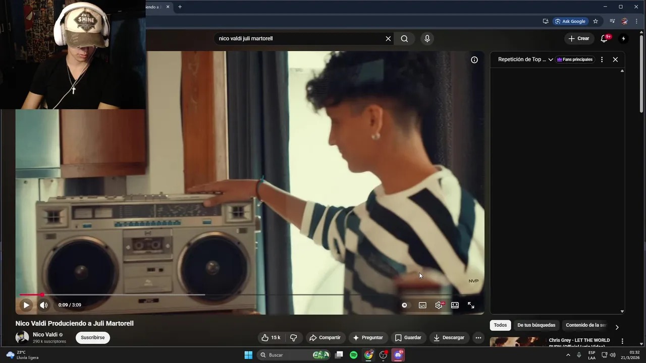646x363 pixels.
Task: Click the Compartir share button
Action: pos(325,338)
